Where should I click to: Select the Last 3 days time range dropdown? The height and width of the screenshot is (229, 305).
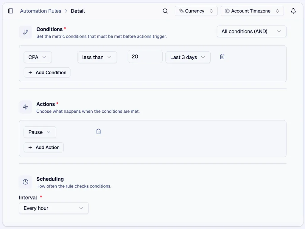[188, 57]
